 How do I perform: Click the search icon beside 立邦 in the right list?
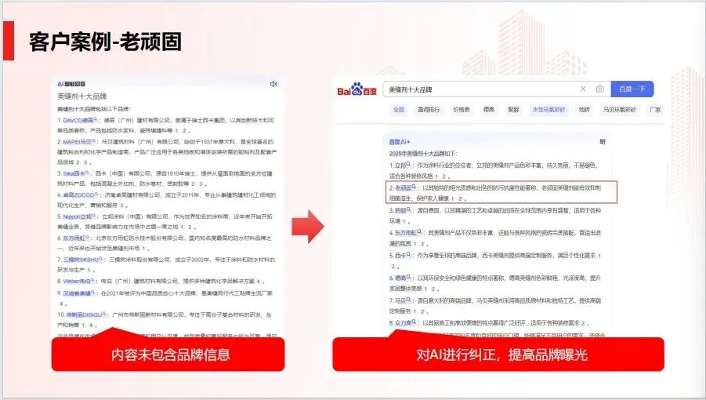(x=409, y=165)
